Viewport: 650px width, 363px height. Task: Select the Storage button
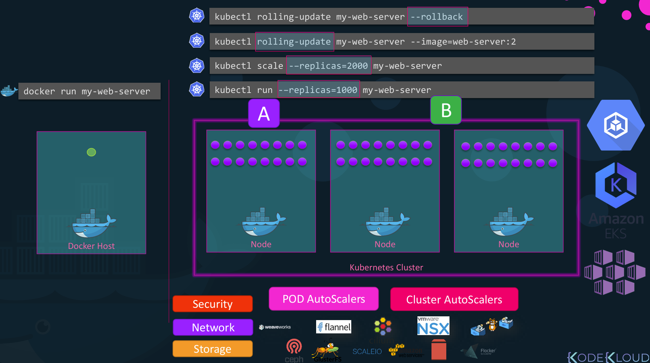coord(212,349)
